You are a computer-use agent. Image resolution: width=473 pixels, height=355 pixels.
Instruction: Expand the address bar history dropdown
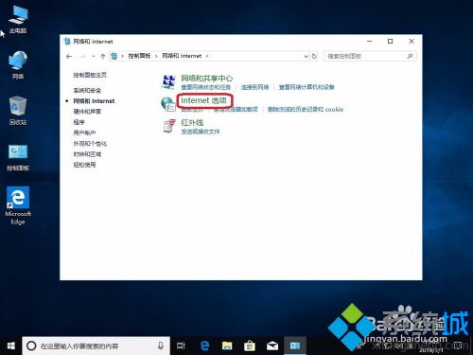pos(306,56)
